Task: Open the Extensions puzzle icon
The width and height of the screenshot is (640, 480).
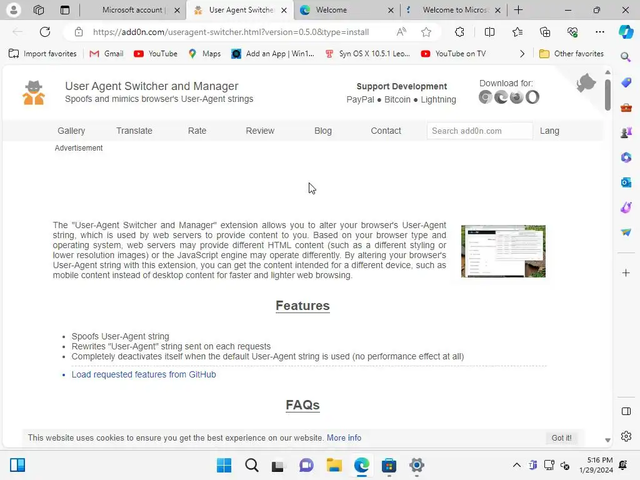Action: point(459,32)
